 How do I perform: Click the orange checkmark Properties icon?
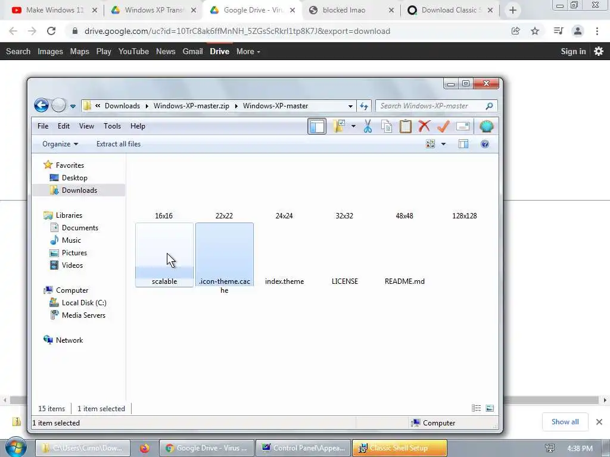[x=443, y=126]
